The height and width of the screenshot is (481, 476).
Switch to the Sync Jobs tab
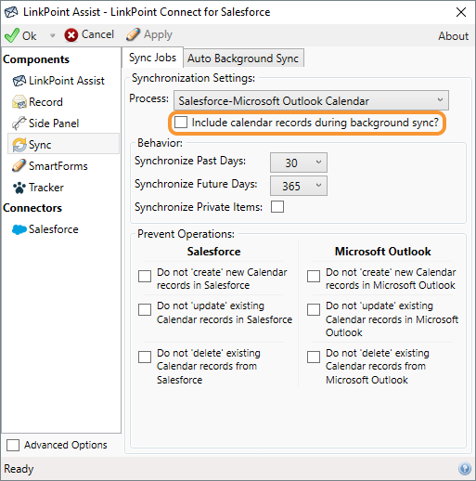153,58
